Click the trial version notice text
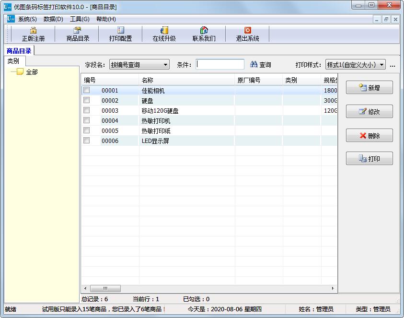 [x=104, y=309]
